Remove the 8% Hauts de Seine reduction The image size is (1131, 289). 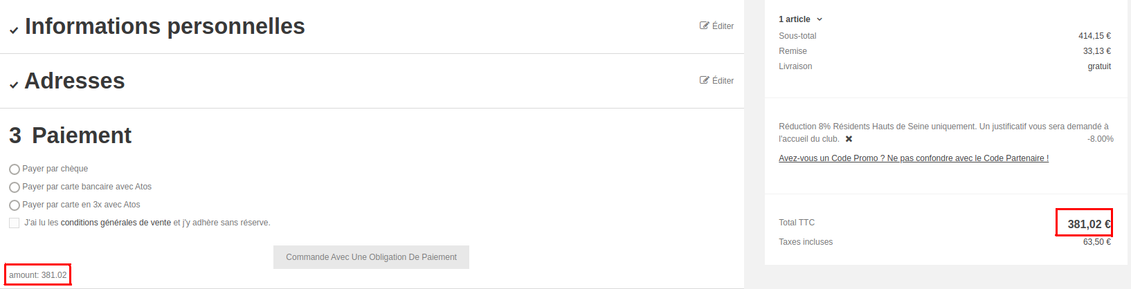(849, 139)
